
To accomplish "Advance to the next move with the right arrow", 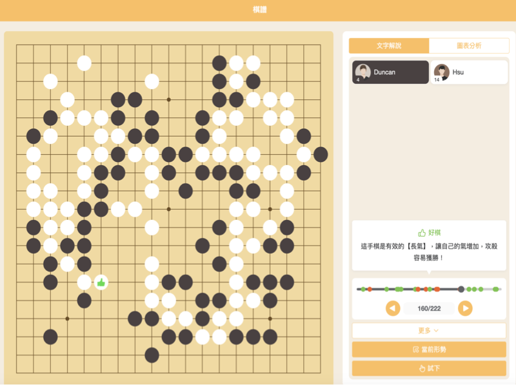I will (465, 308).
